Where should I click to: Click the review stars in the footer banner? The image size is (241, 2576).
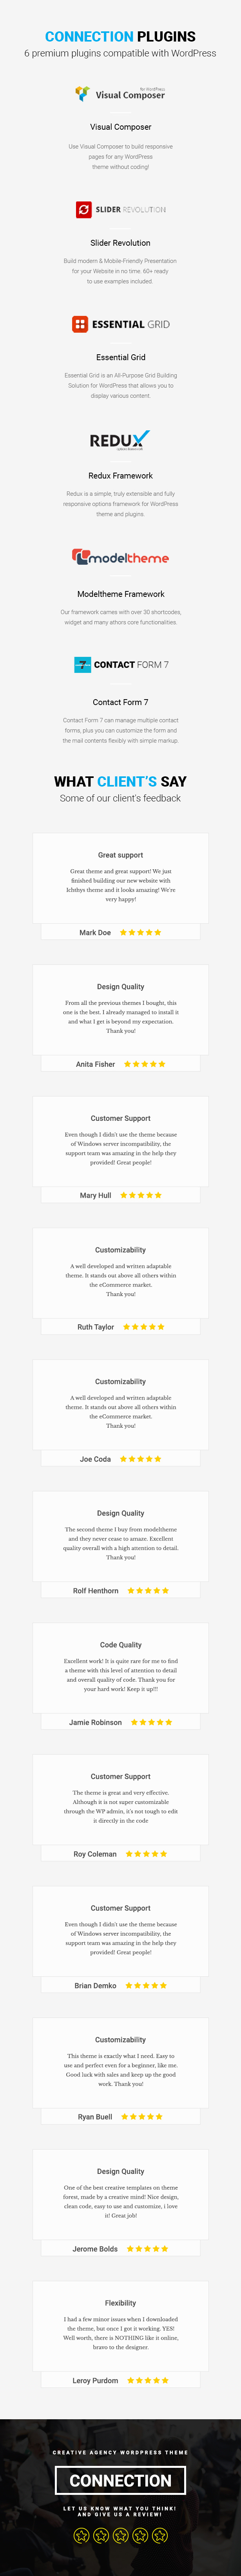120,2534
